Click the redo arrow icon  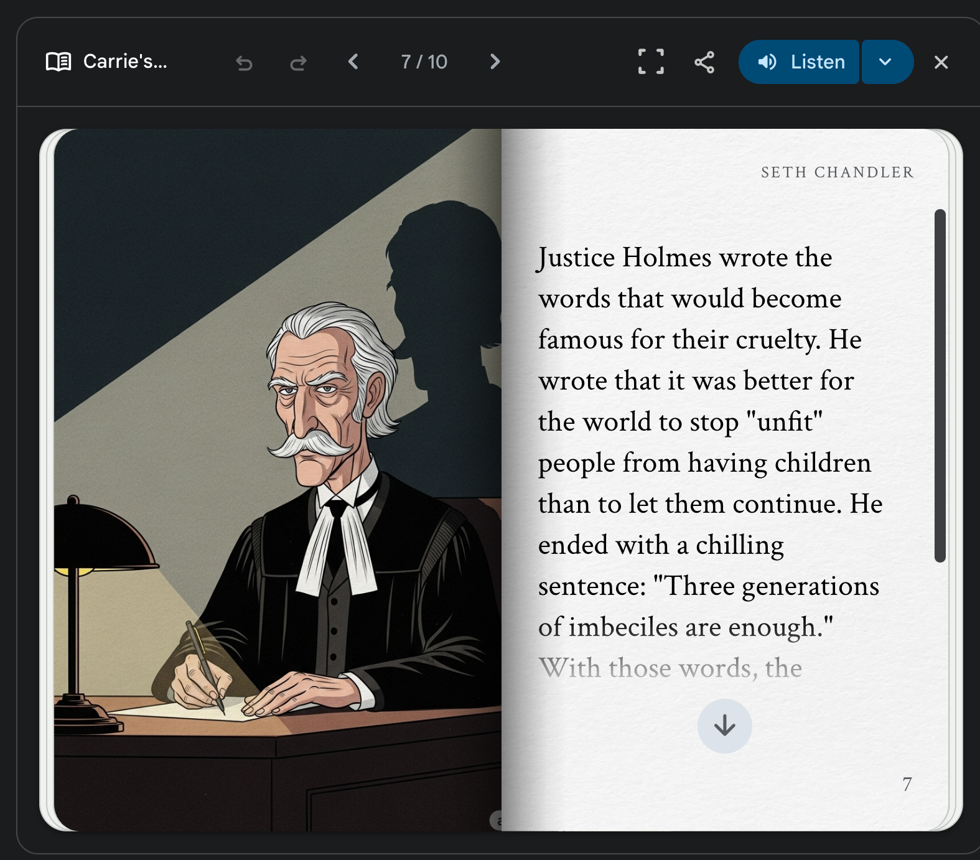(x=299, y=62)
